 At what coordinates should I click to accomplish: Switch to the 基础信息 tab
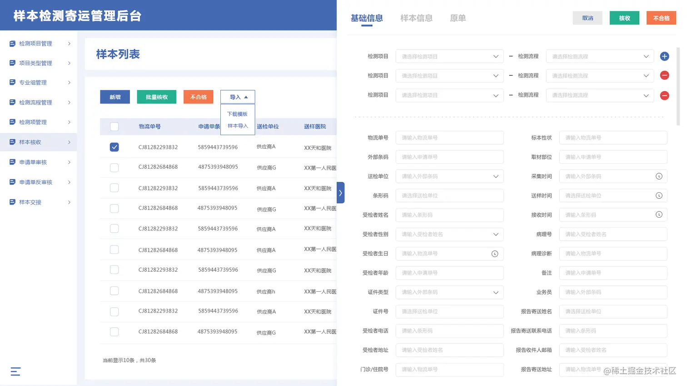[x=367, y=18]
